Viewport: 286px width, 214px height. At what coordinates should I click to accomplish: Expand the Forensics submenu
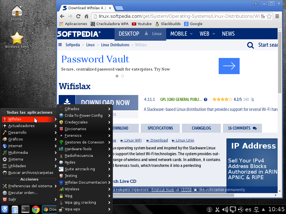pos(85,136)
